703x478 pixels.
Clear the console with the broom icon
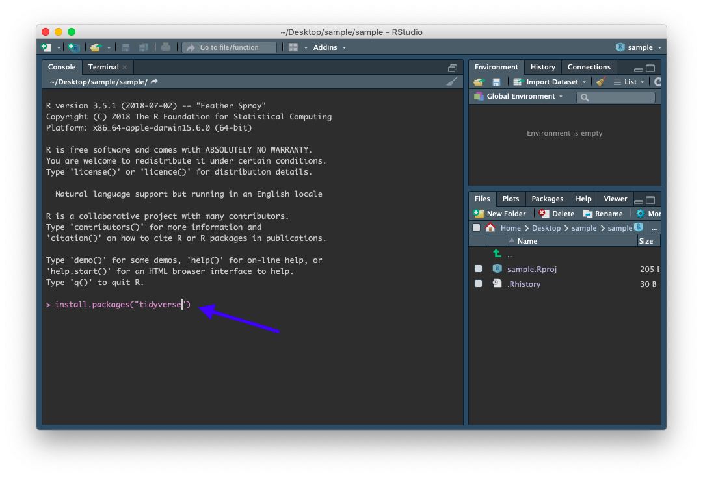pos(452,81)
